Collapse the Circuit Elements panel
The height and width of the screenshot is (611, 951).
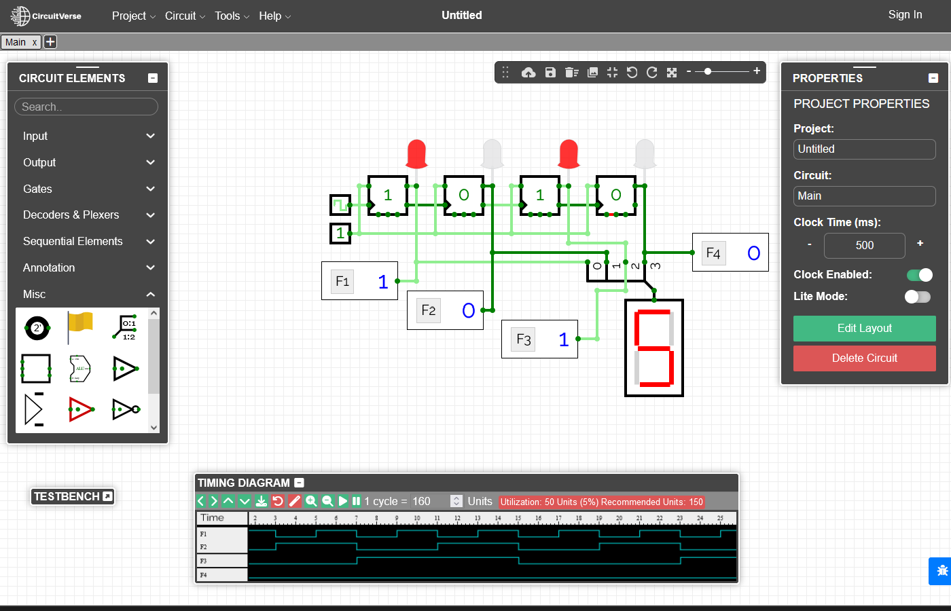pyautogui.click(x=153, y=78)
